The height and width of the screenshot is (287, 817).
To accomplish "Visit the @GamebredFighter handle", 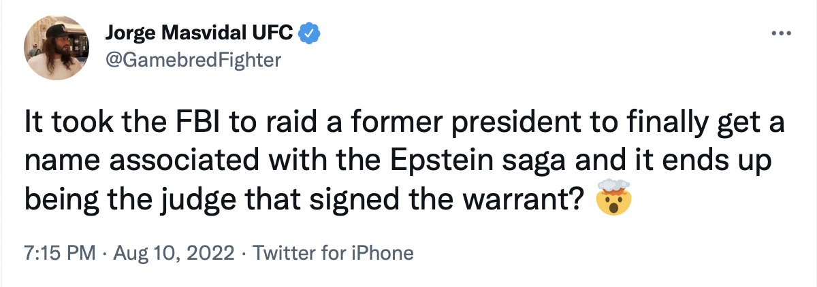I will 193,60.
